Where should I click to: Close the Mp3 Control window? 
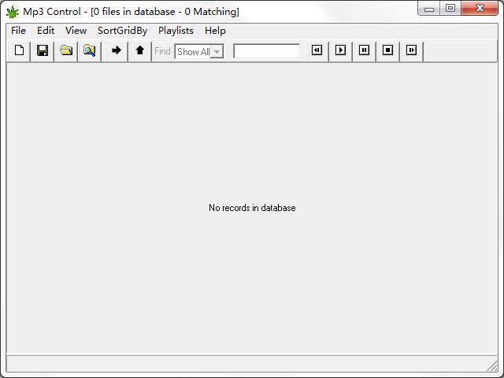pyautogui.click(x=480, y=9)
